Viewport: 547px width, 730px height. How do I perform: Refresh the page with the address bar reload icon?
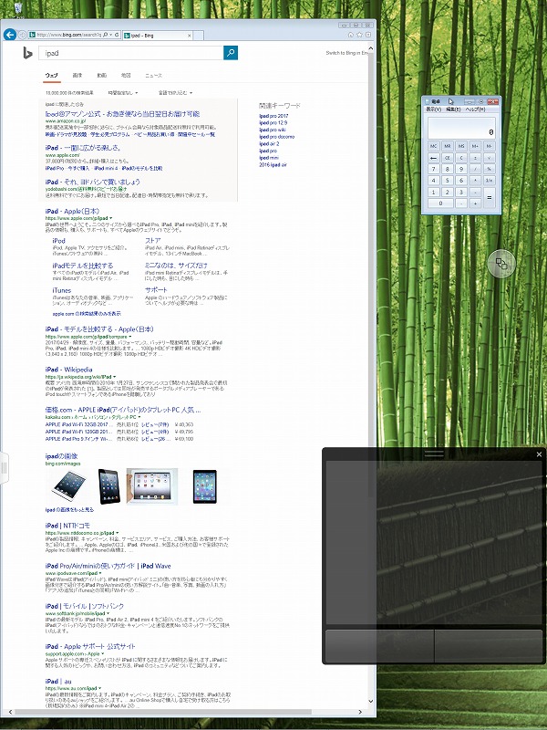click(117, 35)
